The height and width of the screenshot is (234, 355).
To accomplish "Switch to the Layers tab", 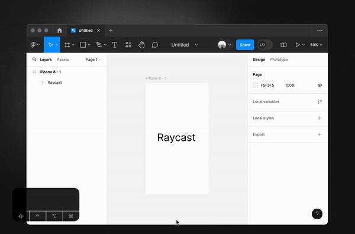I will 46,60.
